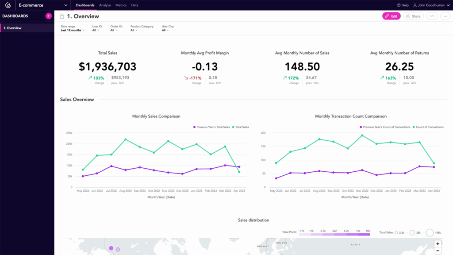The image size is (453, 255).
Task: Expand the John Goodhuman account menu
Action: [431, 5]
